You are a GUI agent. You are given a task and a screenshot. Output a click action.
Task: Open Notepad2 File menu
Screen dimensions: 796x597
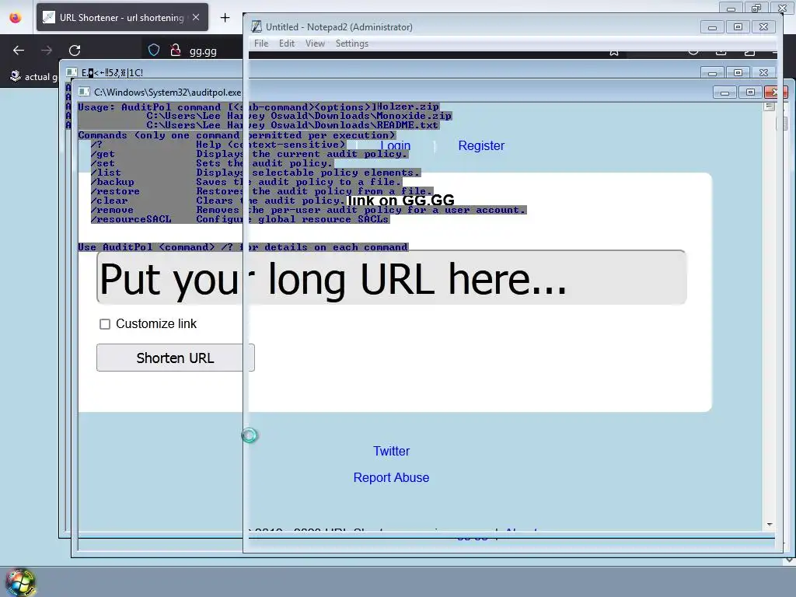tap(261, 44)
